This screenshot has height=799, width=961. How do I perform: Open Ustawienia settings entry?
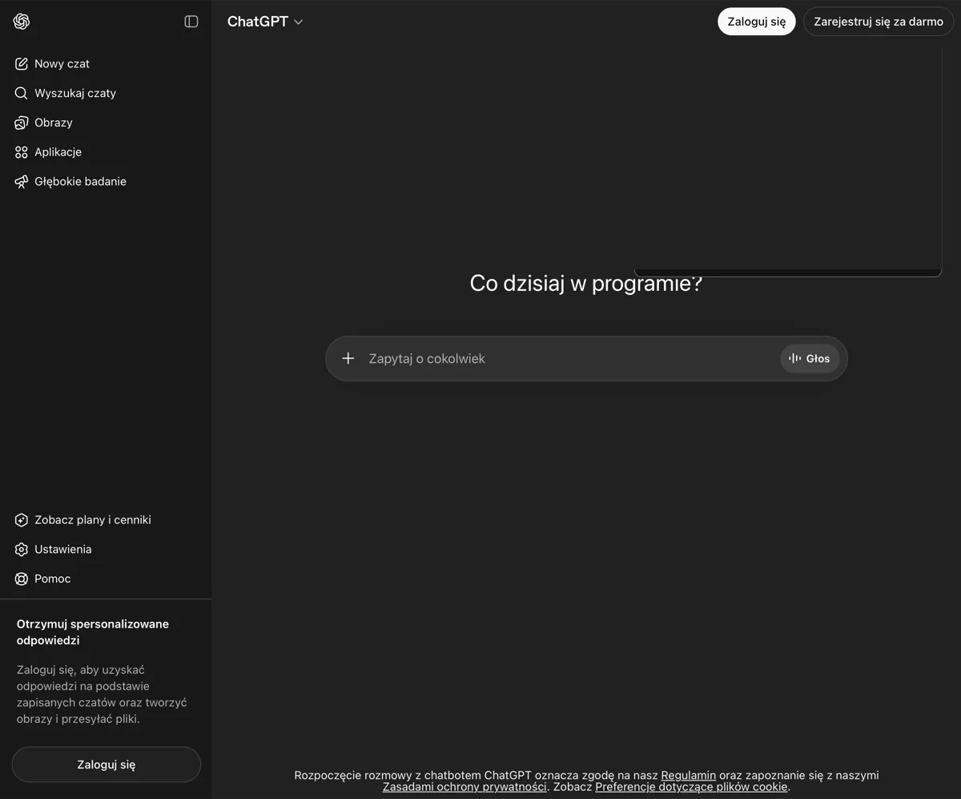(x=106, y=550)
